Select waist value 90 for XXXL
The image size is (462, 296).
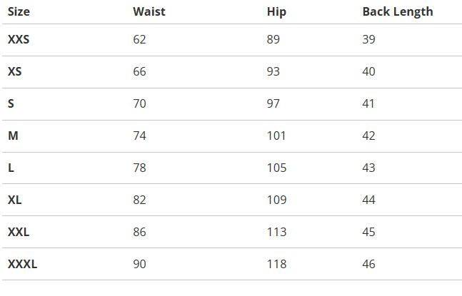tap(139, 264)
